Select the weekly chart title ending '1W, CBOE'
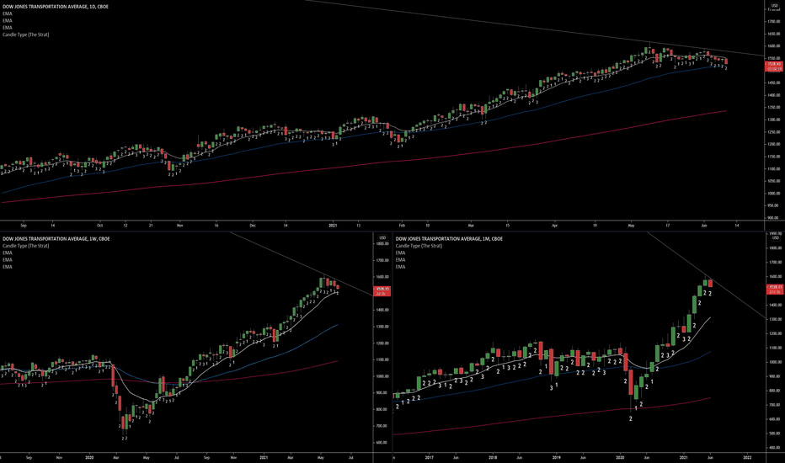The height and width of the screenshot is (463, 785). (x=56, y=239)
